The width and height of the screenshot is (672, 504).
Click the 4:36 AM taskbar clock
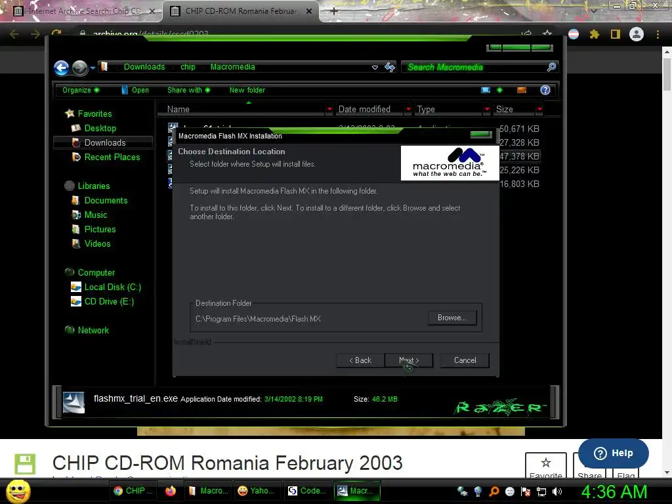point(614,492)
